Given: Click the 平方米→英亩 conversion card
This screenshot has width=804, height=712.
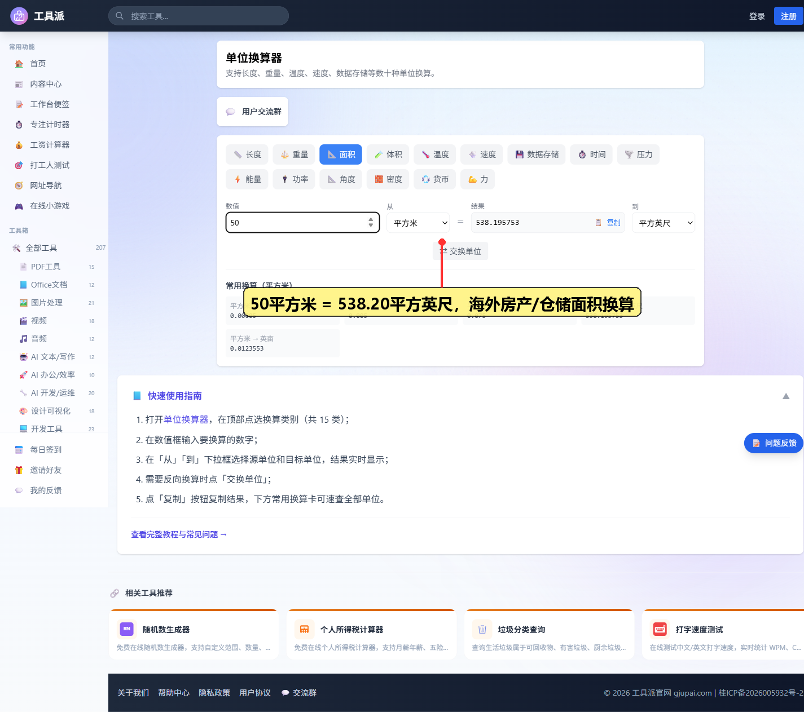Looking at the screenshot, I should [x=283, y=343].
